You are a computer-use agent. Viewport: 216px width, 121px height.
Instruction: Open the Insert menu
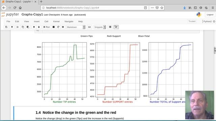tap(37, 22)
